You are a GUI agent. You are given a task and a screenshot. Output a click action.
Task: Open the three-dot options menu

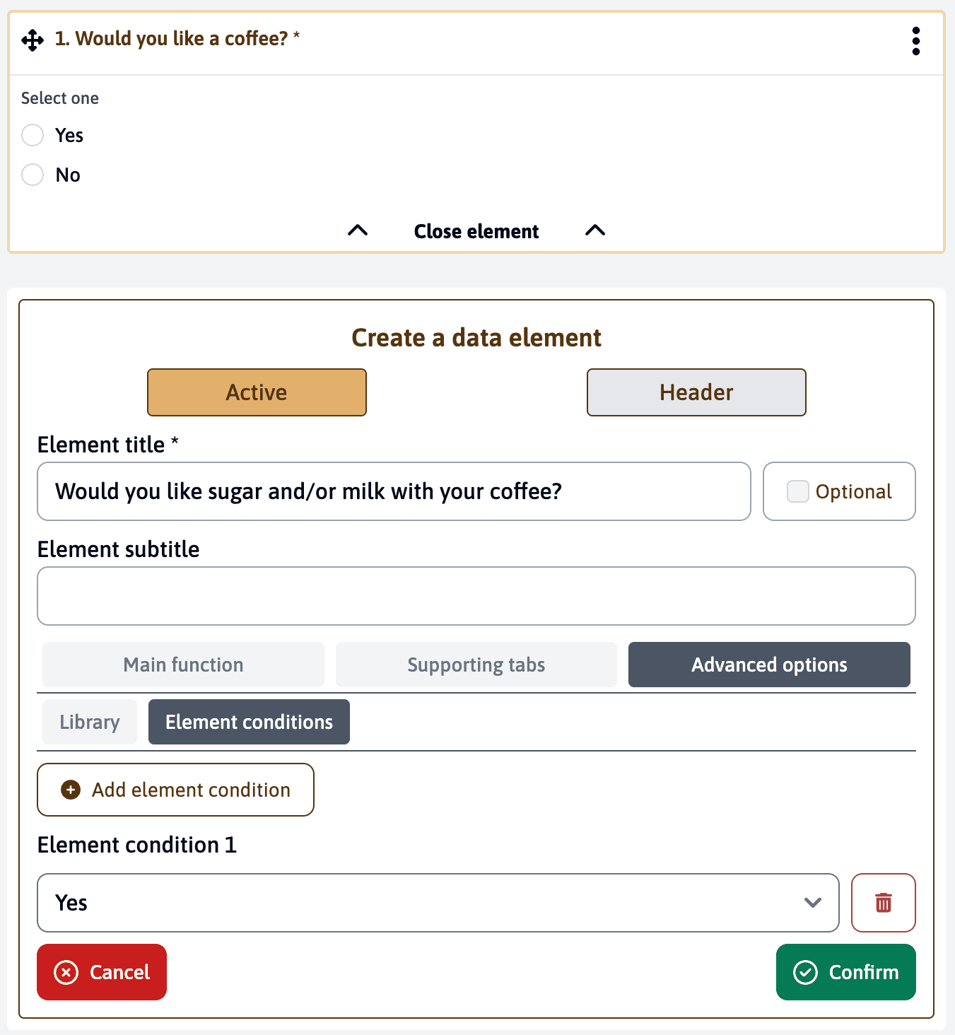click(x=915, y=41)
